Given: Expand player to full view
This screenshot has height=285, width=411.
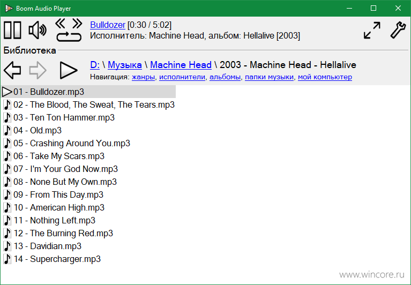Looking at the screenshot, I should tap(372, 31).
